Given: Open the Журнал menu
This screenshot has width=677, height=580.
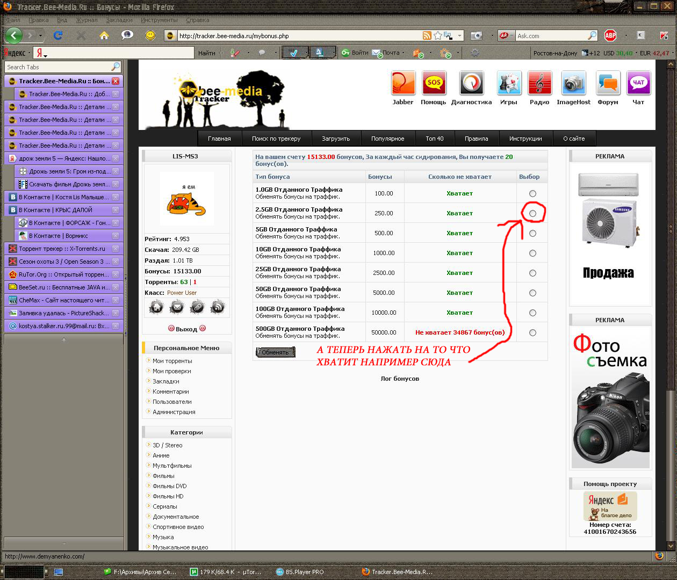Looking at the screenshot, I should tap(87, 20).
